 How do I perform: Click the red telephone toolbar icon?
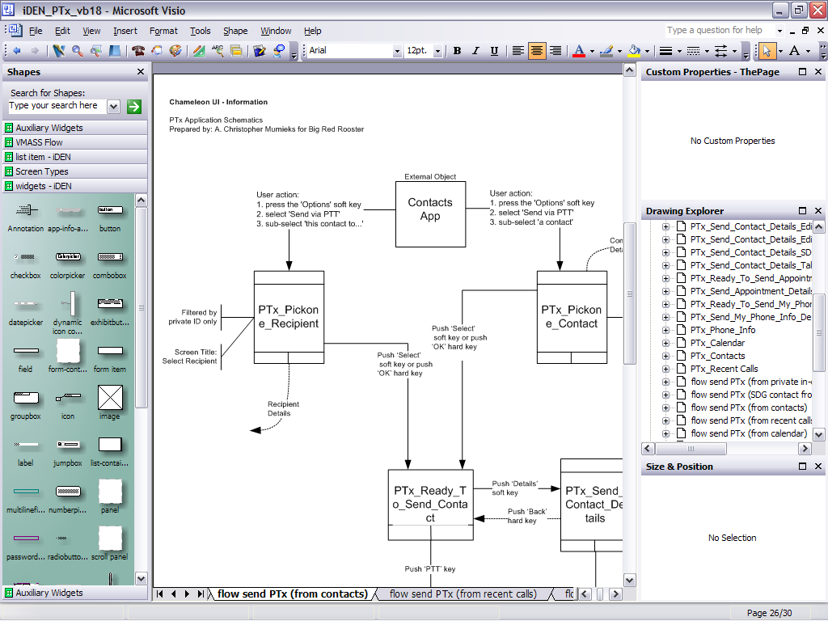pyautogui.click(x=139, y=51)
